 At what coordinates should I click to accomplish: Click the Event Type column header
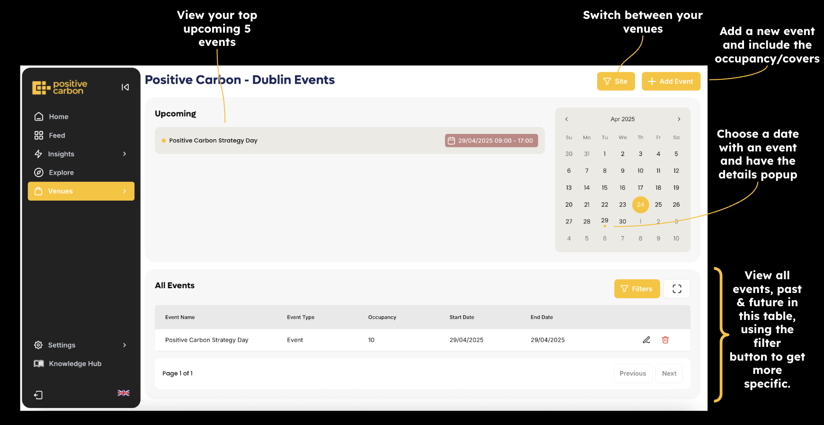click(x=301, y=317)
